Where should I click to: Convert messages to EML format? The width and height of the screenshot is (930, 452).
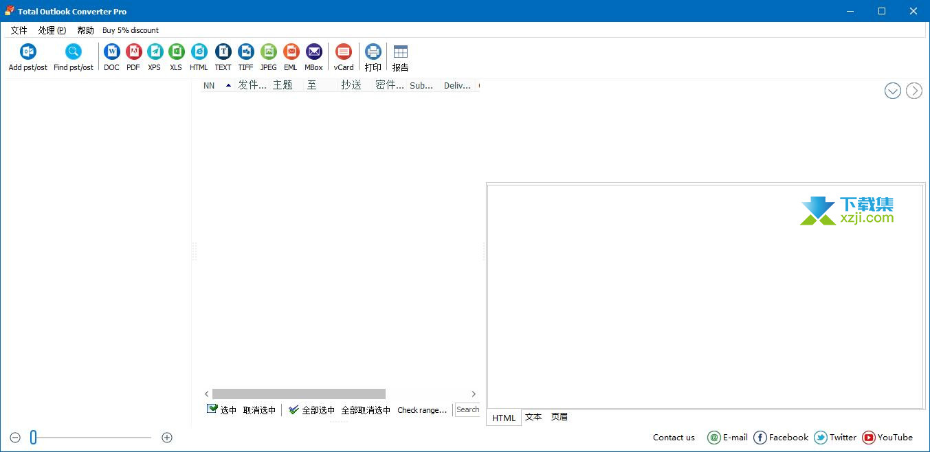point(291,57)
